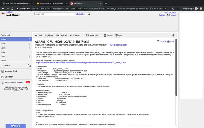Click the printer icon
The height and width of the screenshot is (128, 204).
[x=168, y=41]
